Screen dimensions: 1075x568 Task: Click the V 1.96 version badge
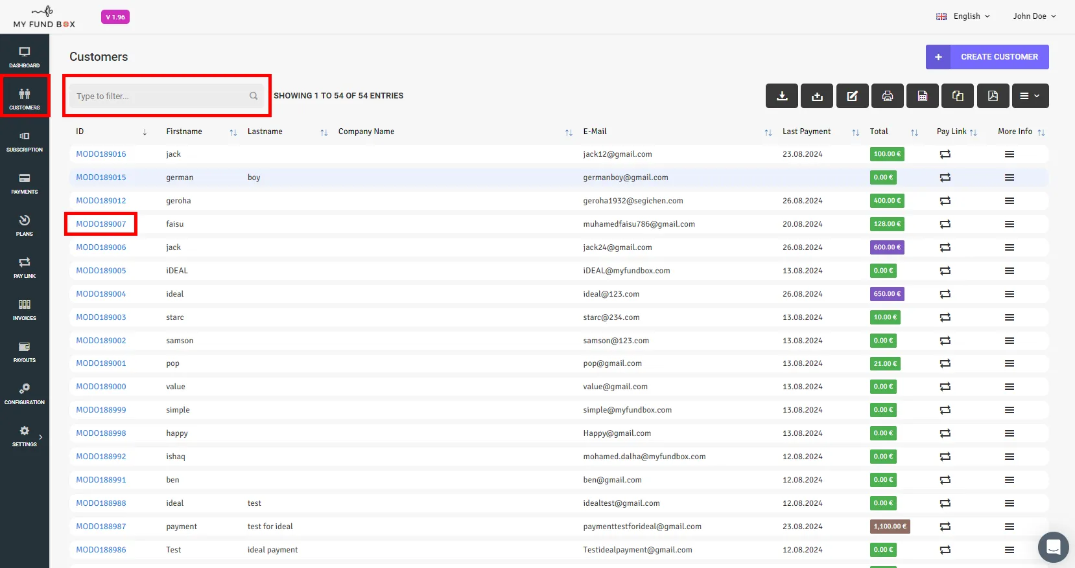pyautogui.click(x=115, y=17)
